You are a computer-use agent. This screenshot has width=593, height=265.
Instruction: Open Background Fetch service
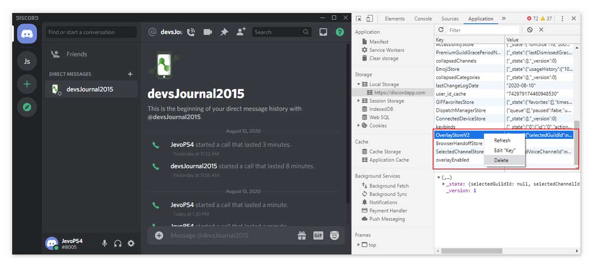(389, 186)
